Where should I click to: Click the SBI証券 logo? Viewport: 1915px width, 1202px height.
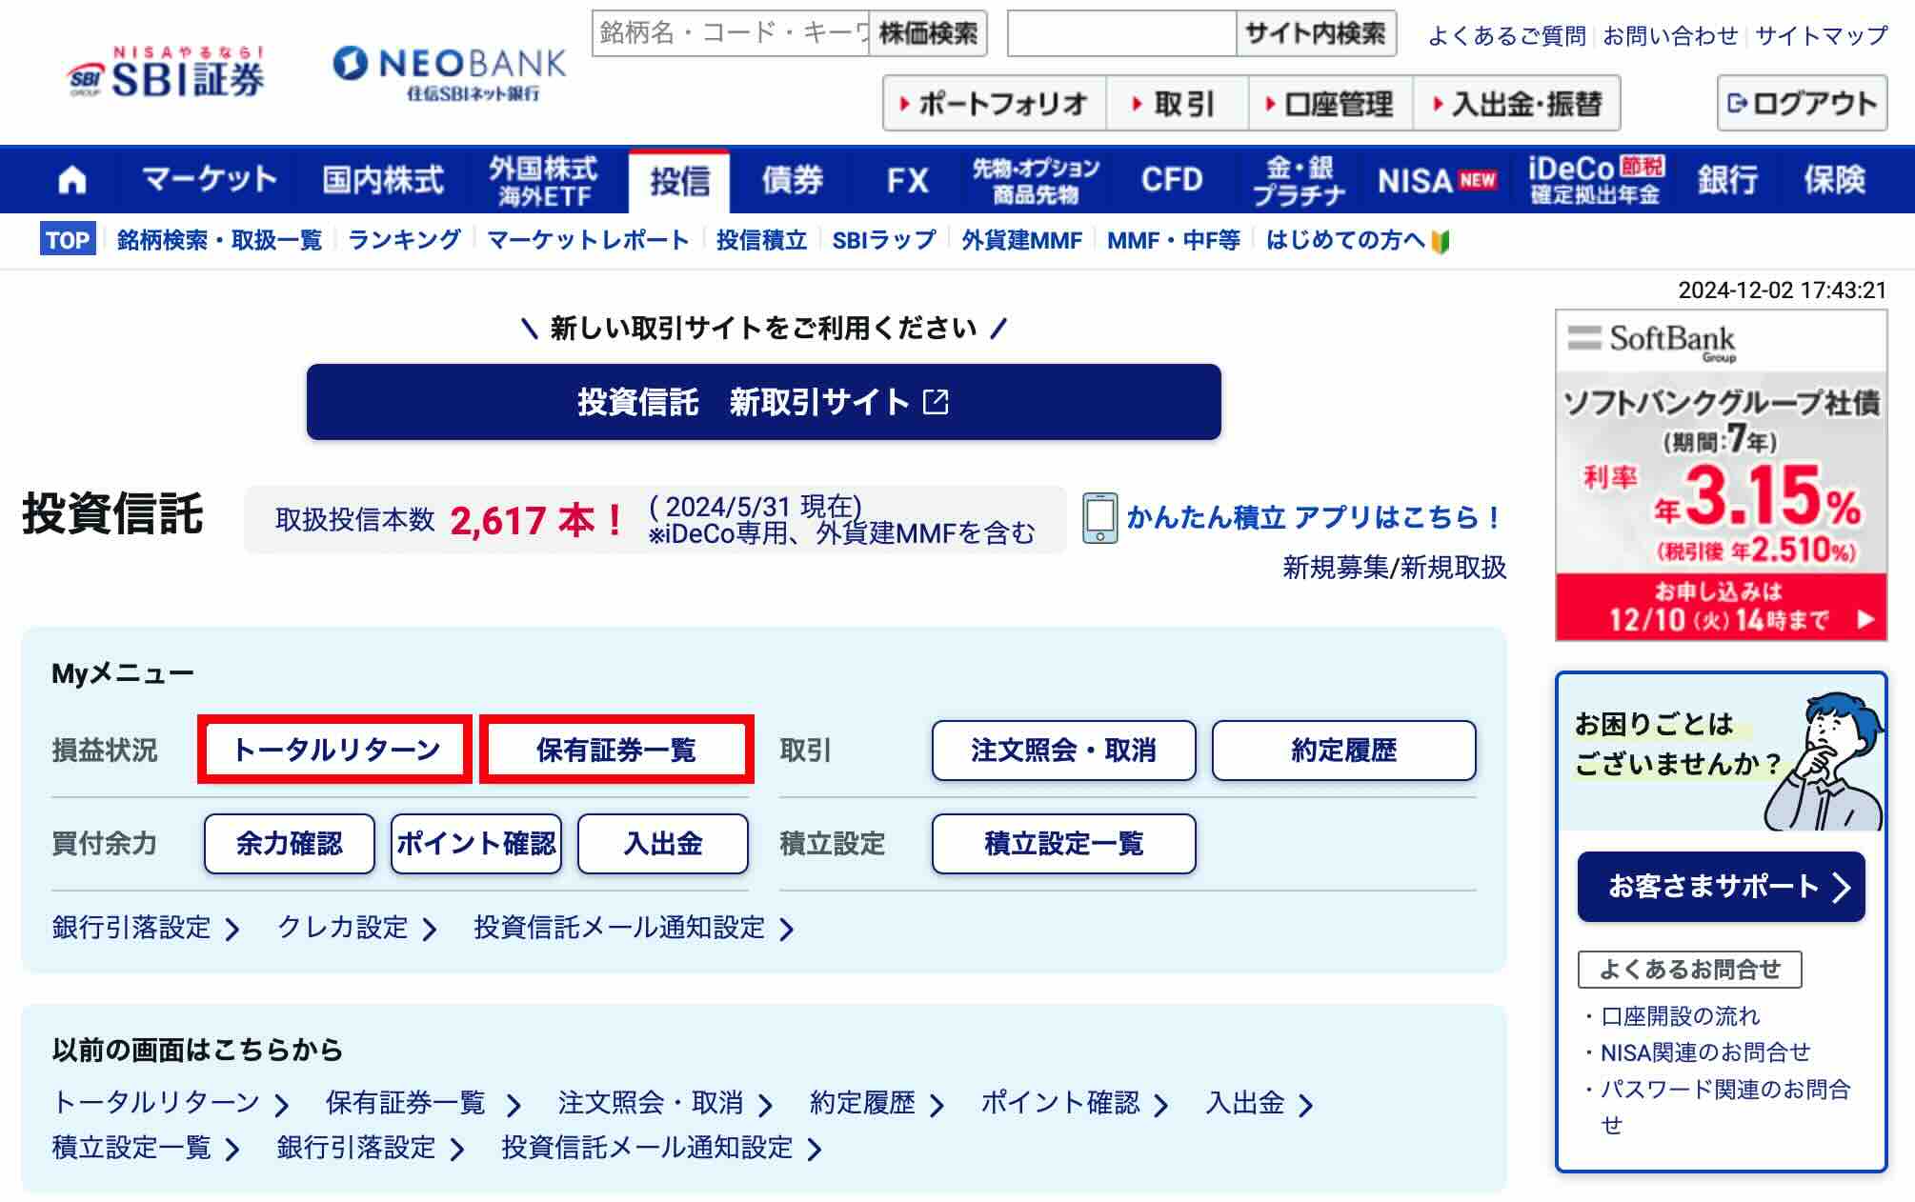[x=166, y=72]
